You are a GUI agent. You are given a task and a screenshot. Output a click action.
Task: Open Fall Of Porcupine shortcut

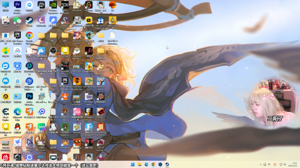(100, 145)
